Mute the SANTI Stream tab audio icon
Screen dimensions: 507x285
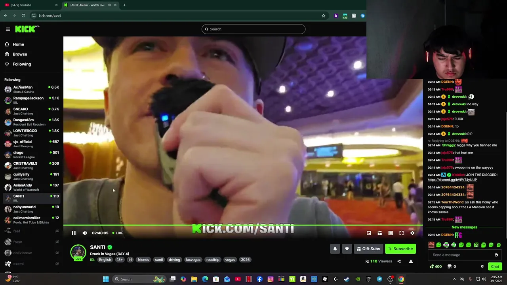(109, 5)
